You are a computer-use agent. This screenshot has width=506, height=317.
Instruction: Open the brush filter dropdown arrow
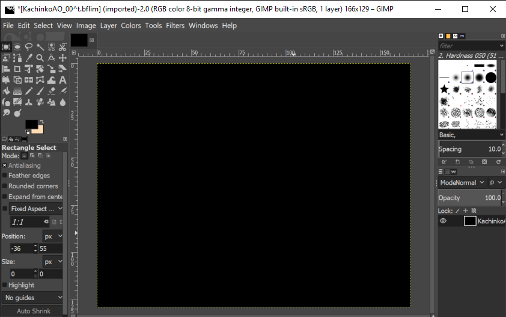tap(501, 46)
